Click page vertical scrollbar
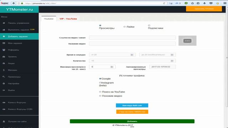This screenshot has height=128, width=228. click(x=227, y=58)
